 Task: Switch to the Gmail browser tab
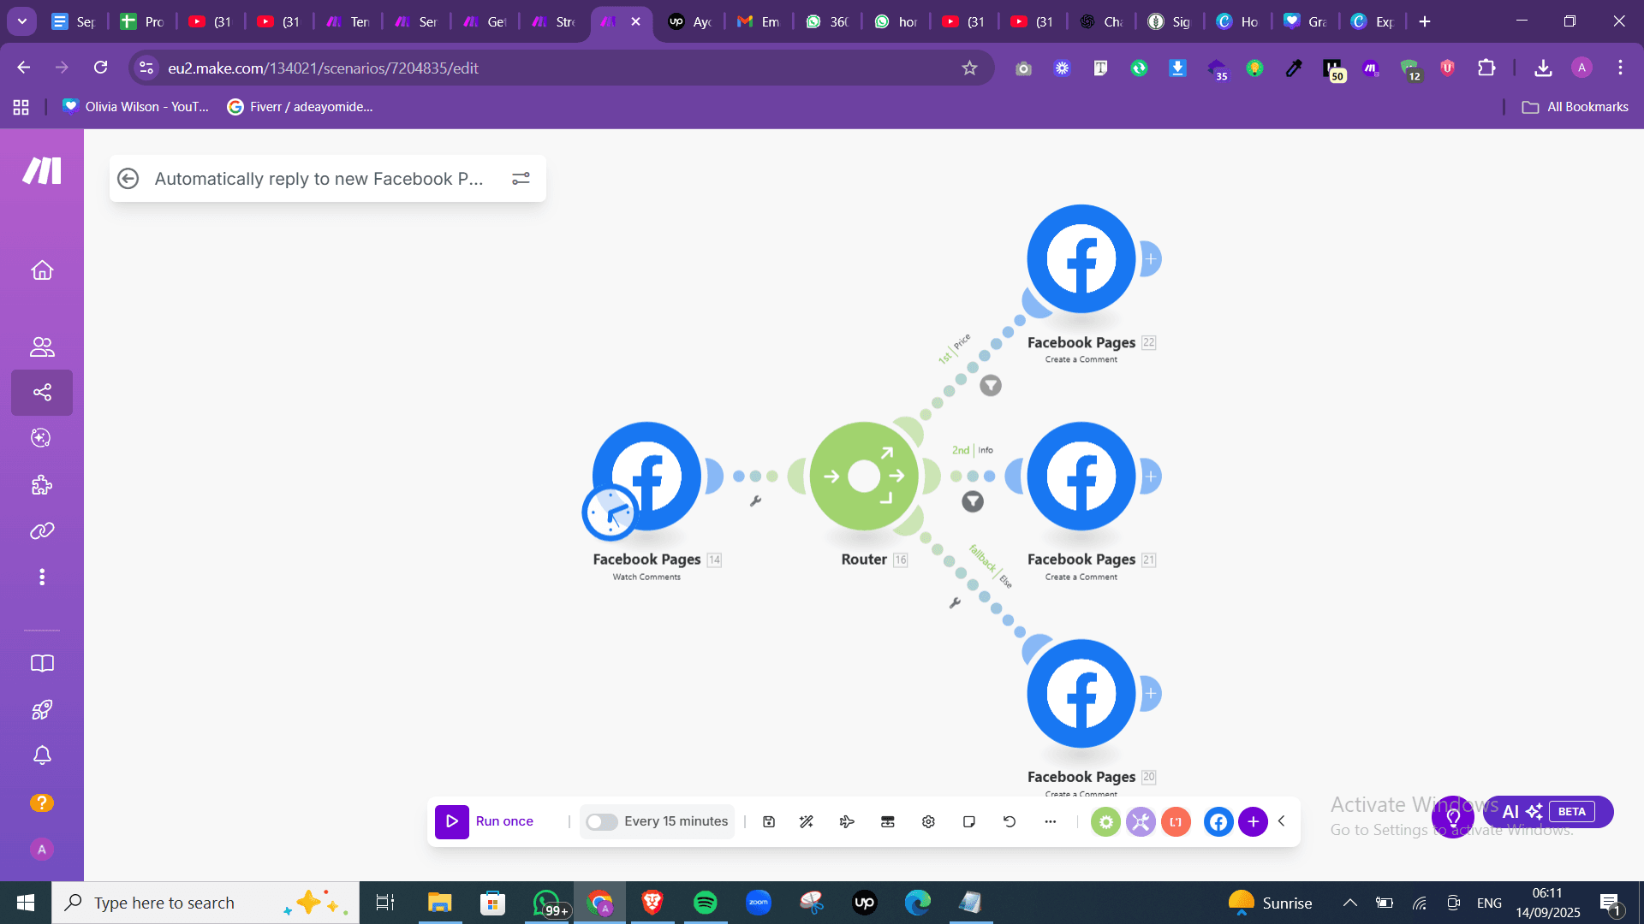point(758,21)
